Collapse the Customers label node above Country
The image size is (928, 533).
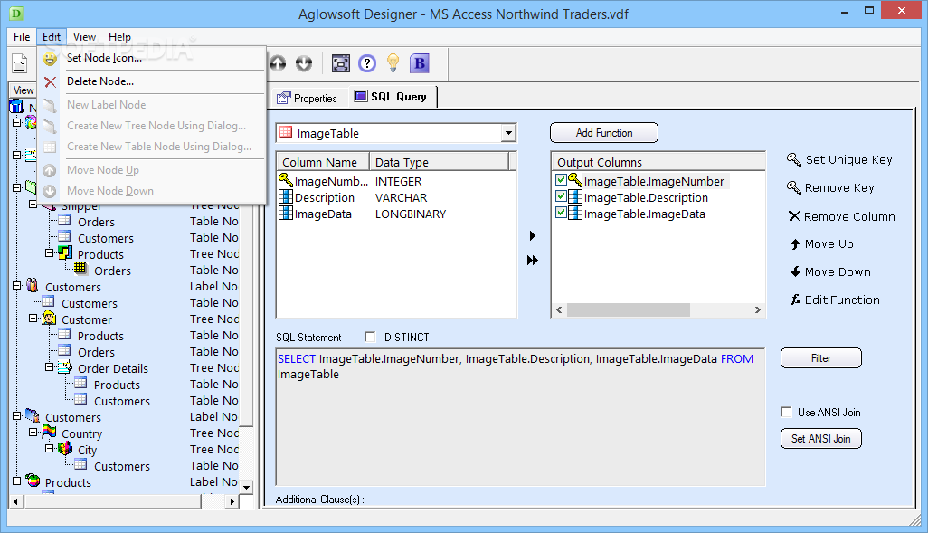coord(16,416)
